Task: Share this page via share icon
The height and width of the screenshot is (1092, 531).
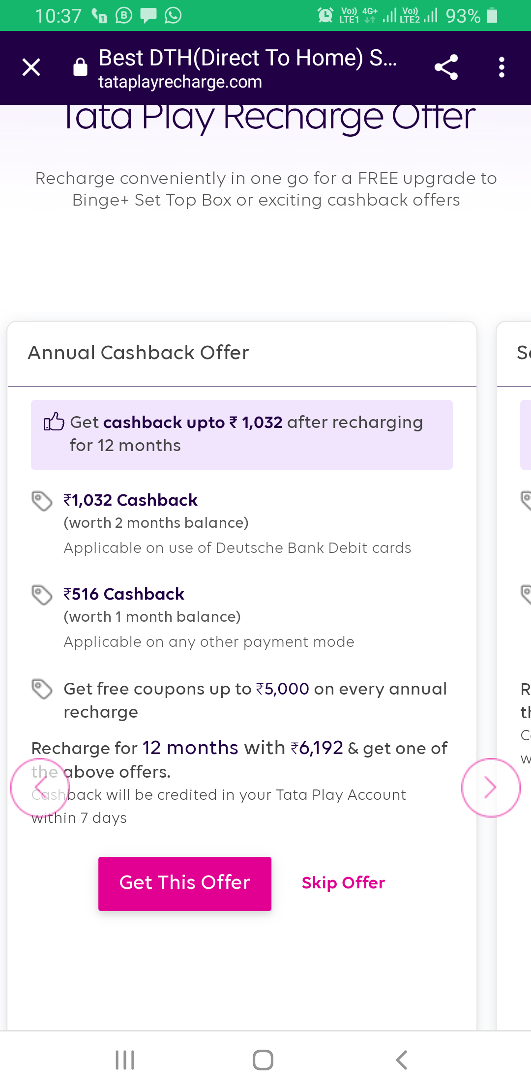Action: click(x=446, y=67)
